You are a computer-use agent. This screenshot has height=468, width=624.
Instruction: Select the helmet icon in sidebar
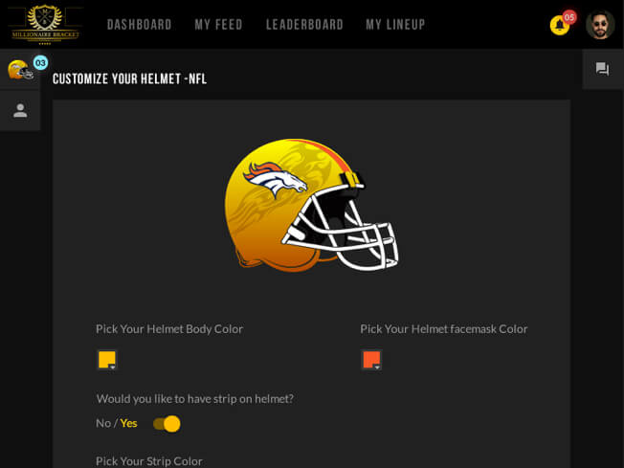click(19, 70)
